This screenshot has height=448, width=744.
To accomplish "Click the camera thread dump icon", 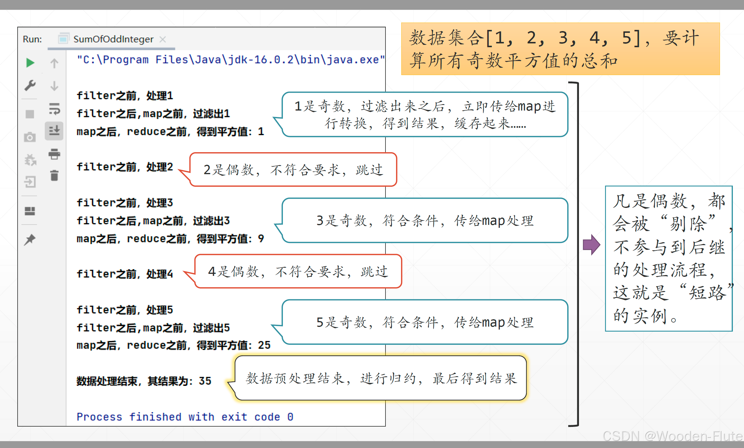I will click(30, 137).
